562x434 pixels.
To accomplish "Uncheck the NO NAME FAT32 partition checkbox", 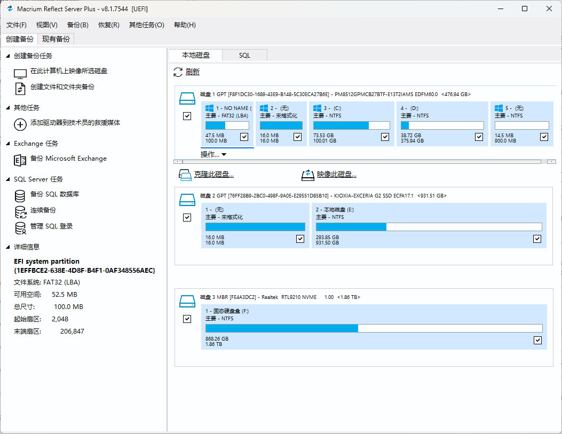I will (244, 137).
